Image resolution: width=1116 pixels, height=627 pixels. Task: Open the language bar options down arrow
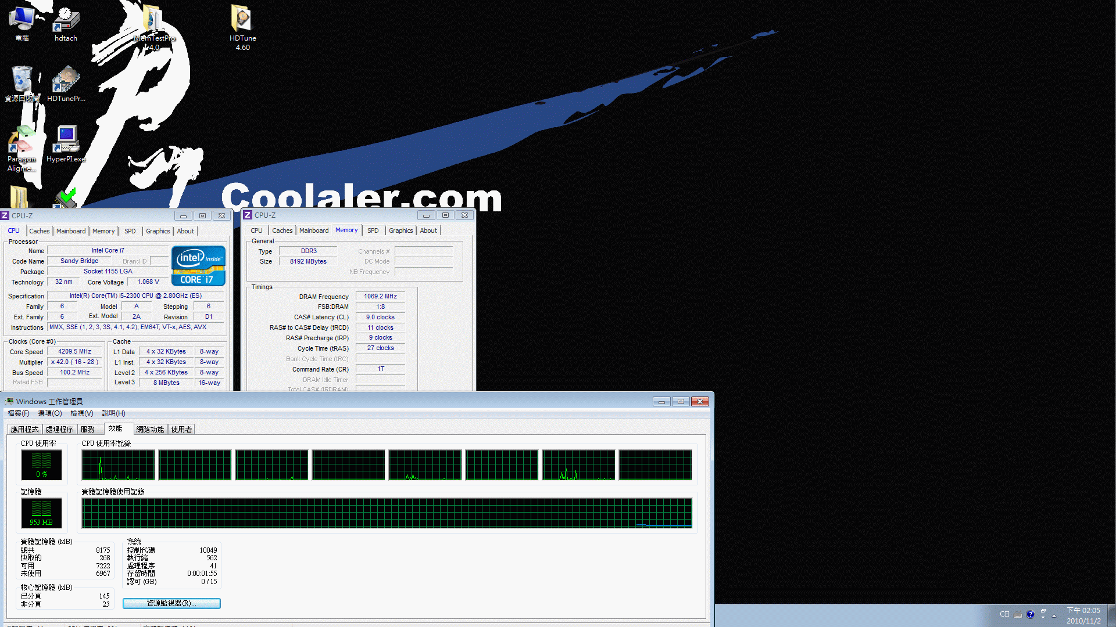(1043, 618)
